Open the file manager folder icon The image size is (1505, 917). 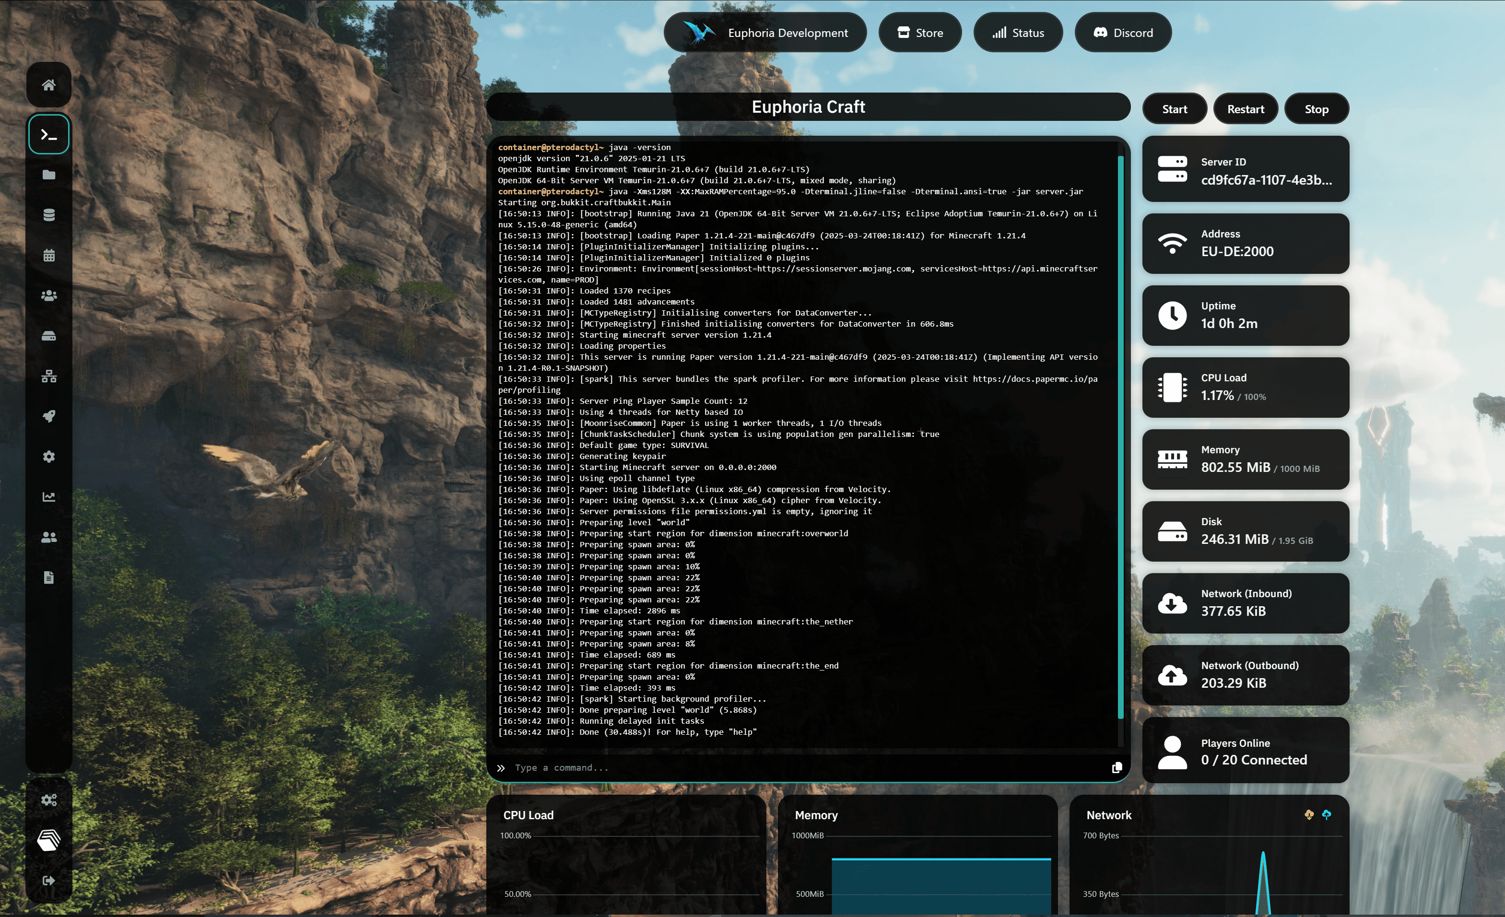pos(49,175)
